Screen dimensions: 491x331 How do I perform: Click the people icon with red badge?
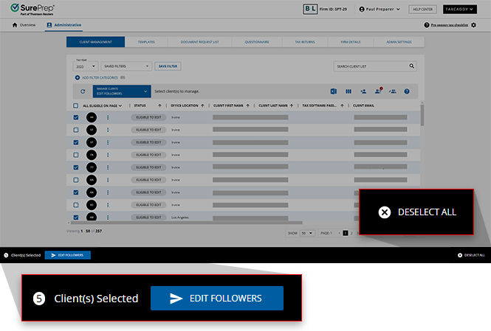coord(379,91)
